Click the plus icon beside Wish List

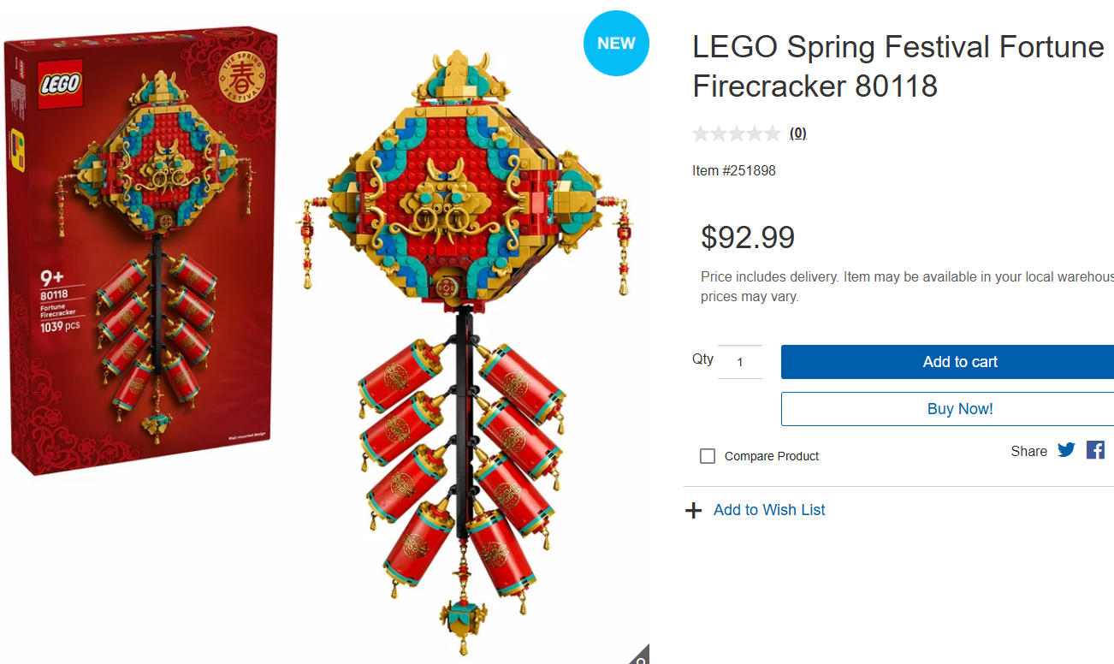694,511
